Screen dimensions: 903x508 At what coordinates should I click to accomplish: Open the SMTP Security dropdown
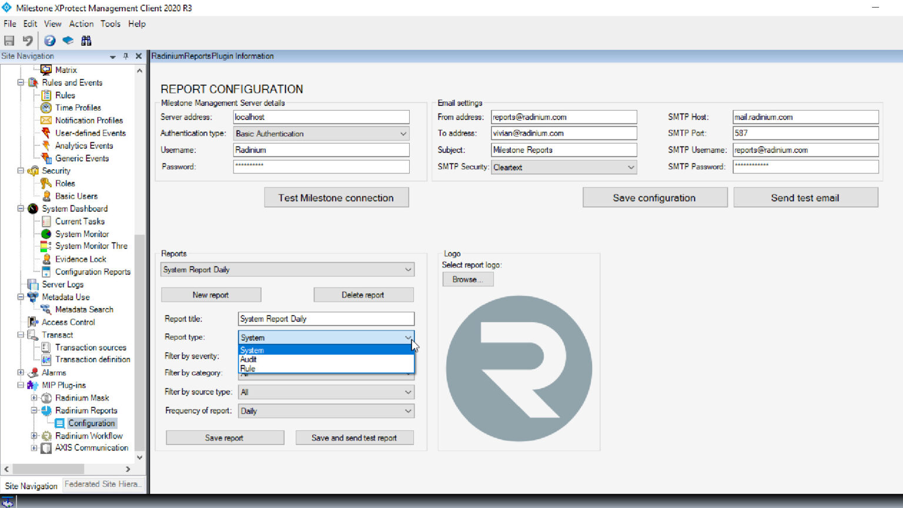click(564, 168)
